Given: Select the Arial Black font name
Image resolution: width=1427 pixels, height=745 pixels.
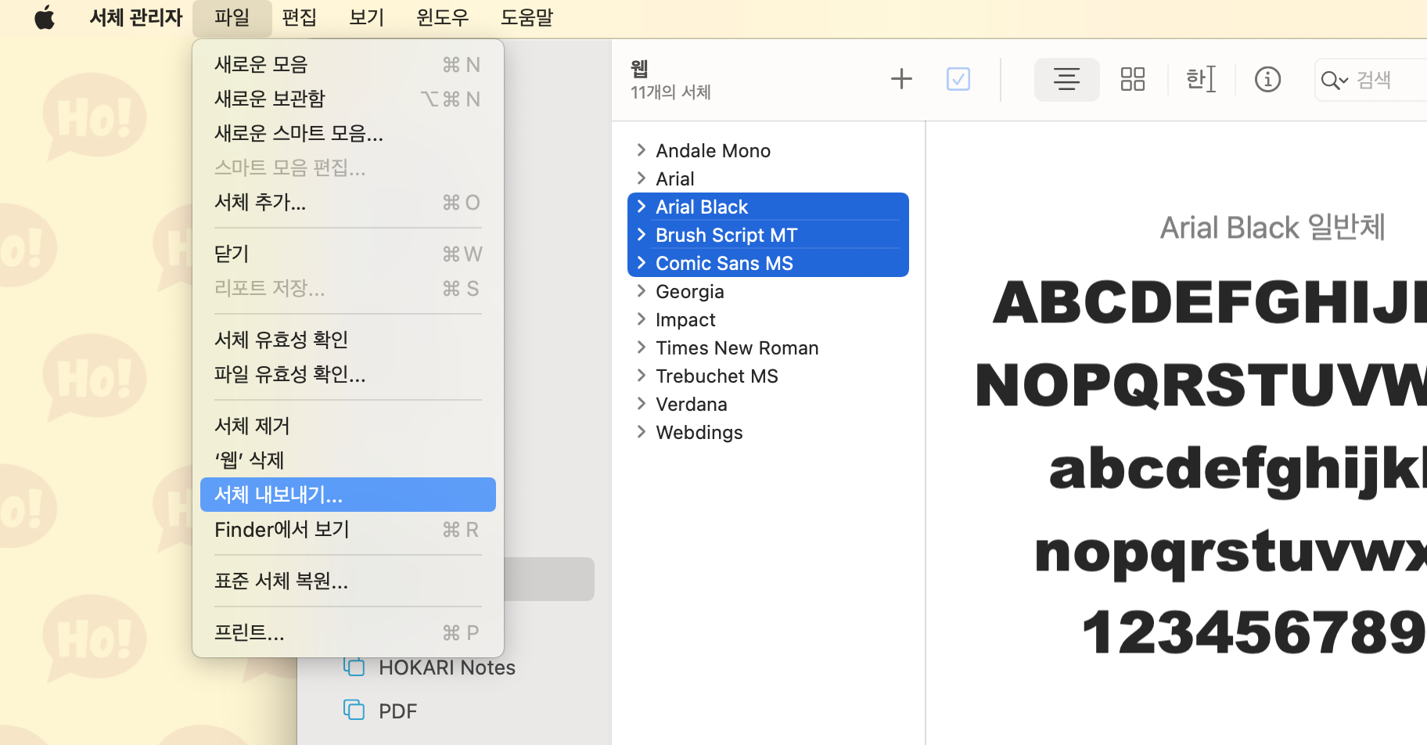Looking at the screenshot, I should 702,207.
